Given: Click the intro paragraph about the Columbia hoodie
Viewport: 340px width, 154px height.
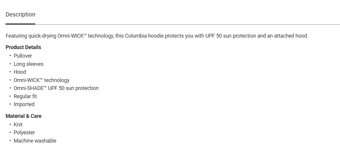Looking at the screenshot, I should (x=157, y=36).
